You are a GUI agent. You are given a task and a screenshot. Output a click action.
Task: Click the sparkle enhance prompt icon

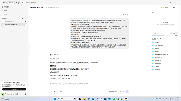(123, 91)
